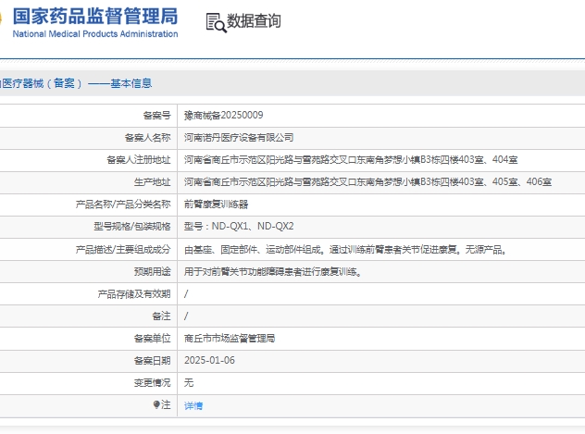This screenshot has height=434, width=585.
Task: Open the 详情 link in the 注 row
Action: point(193,405)
